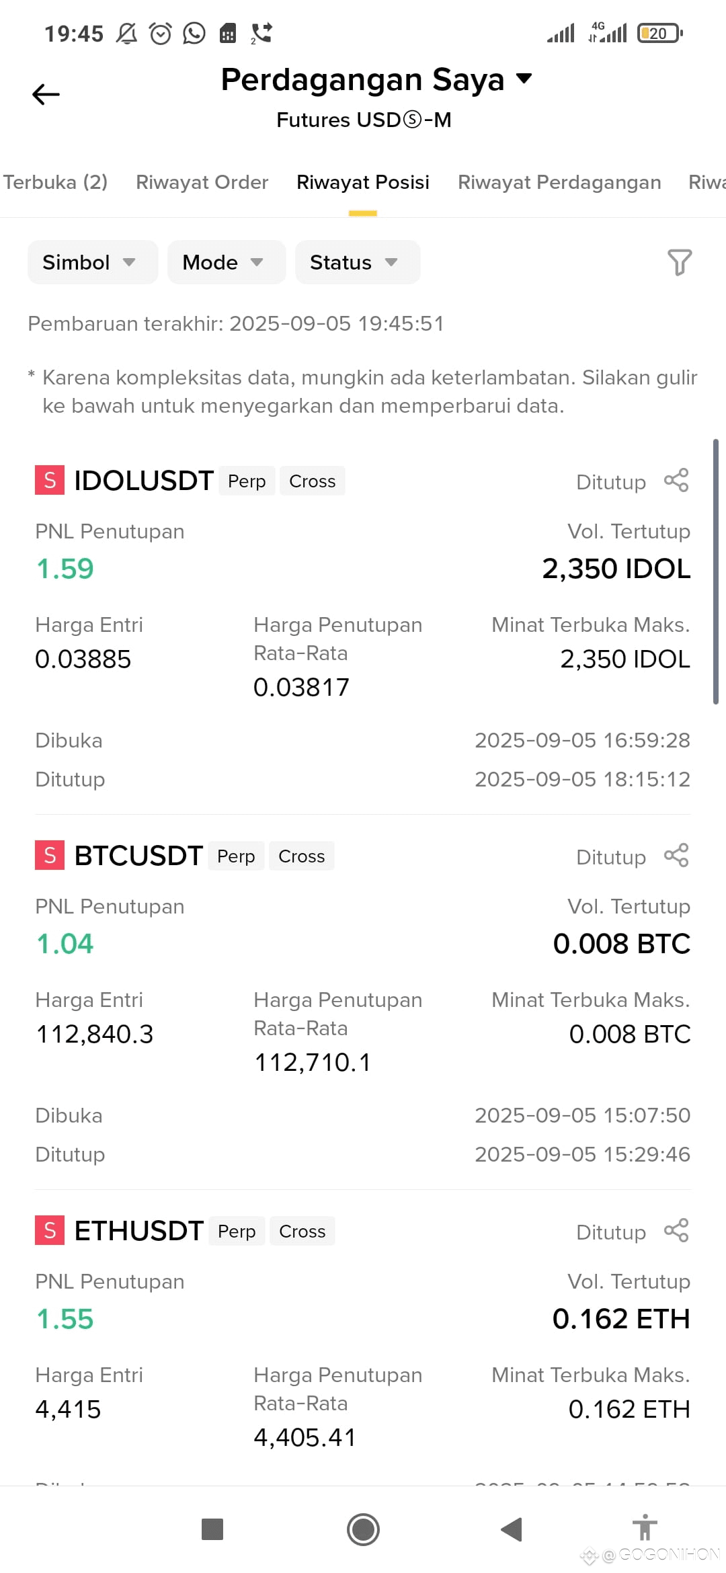Image resolution: width=726 pixels, height=1573 pixels.
Task: Tap the back arrow icon
Action: (x=46, y=94)
